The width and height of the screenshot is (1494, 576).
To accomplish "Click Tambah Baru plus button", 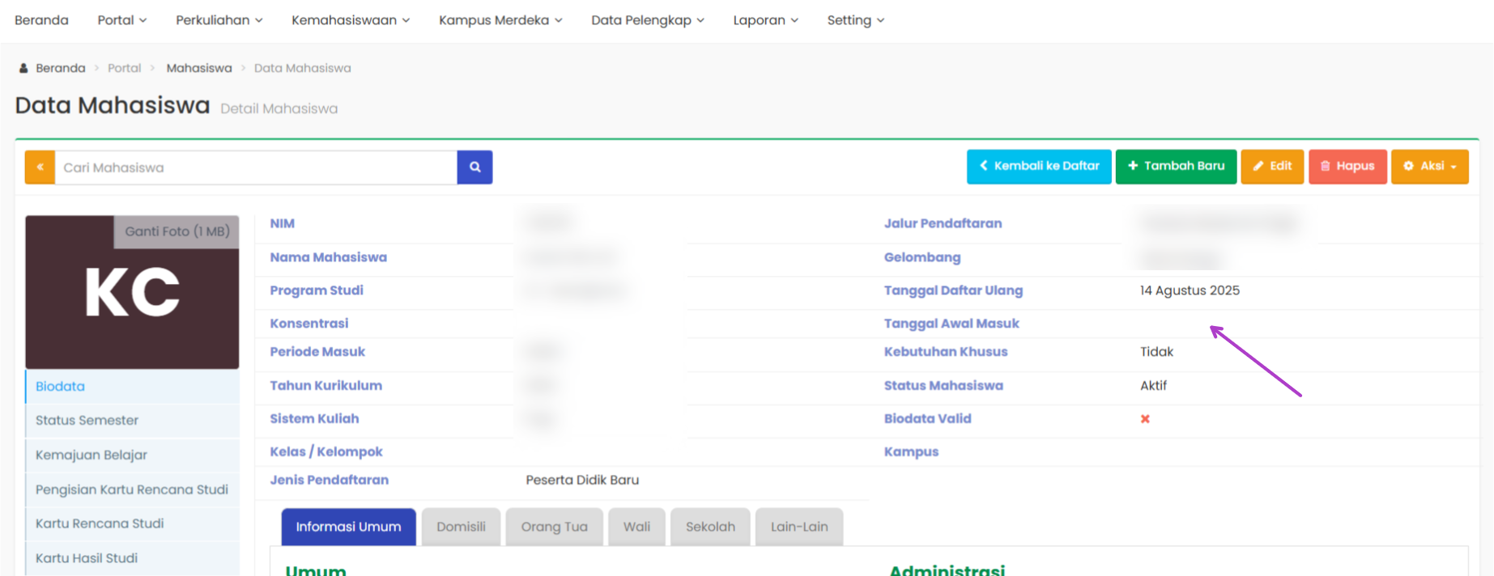I will (x=1176, y=167).
